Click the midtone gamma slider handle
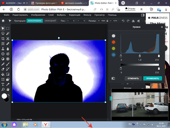The image size is (170, 128). 140,56
